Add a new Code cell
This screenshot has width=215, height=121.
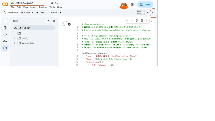(26, 13)
